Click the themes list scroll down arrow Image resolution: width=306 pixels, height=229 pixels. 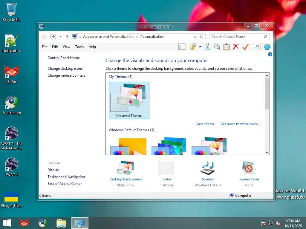pos(267,152)
